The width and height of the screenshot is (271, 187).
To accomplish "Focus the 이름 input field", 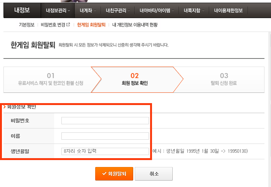I will [105, 136].
